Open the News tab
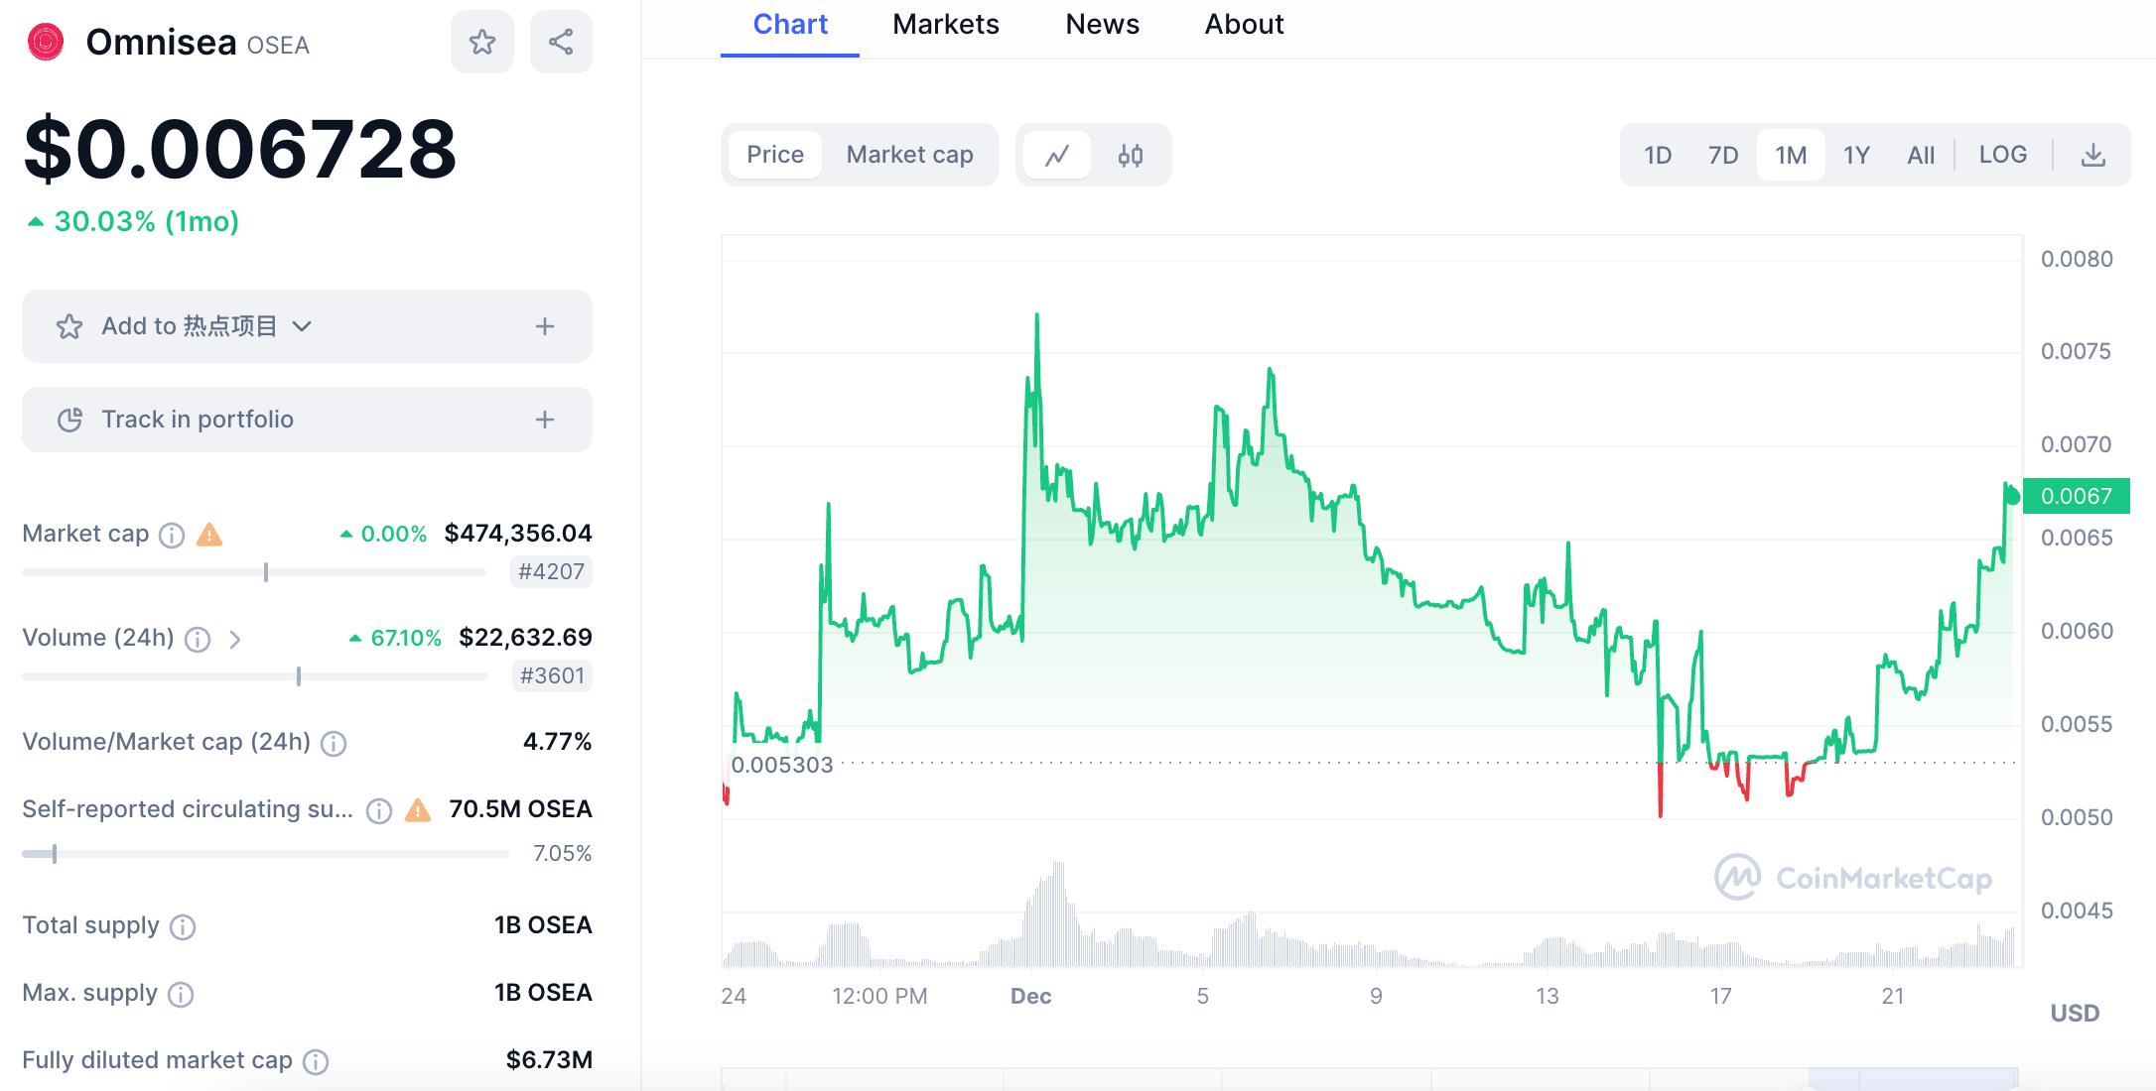 (x=1102, y=24)
